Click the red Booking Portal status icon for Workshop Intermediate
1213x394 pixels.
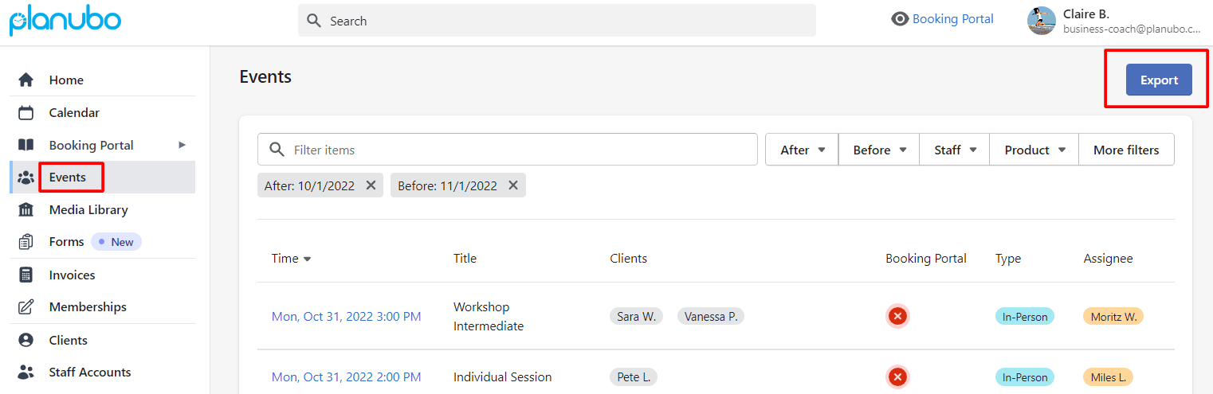coord(897,316)
